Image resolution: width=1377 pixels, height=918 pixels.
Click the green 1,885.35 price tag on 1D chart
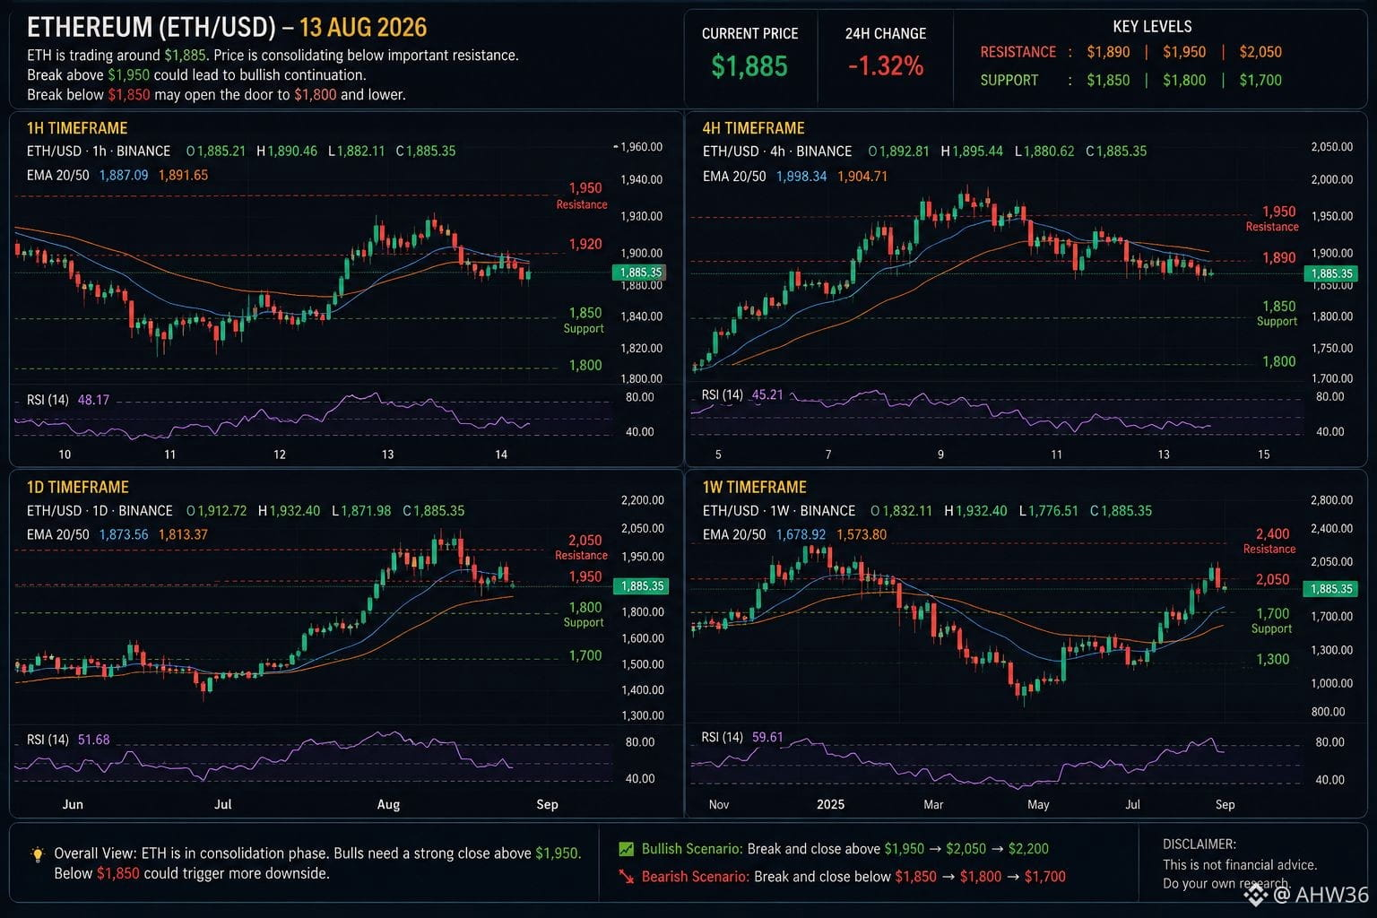coord(640,586)
